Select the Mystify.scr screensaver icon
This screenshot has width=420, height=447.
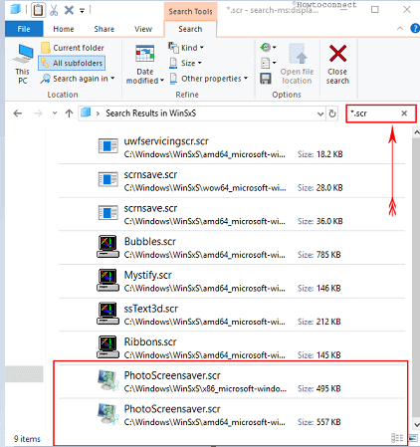pos(107,280)
